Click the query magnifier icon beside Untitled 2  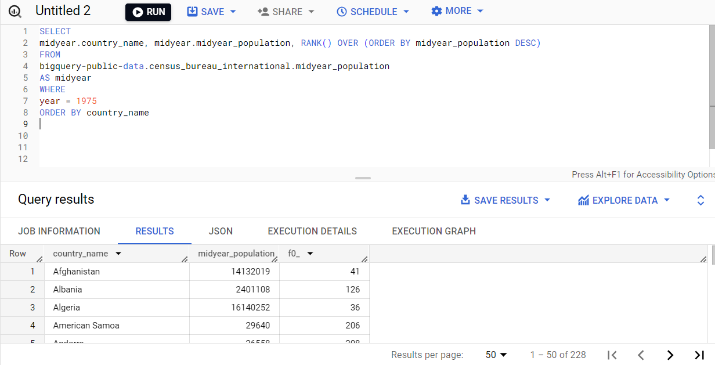15,12
